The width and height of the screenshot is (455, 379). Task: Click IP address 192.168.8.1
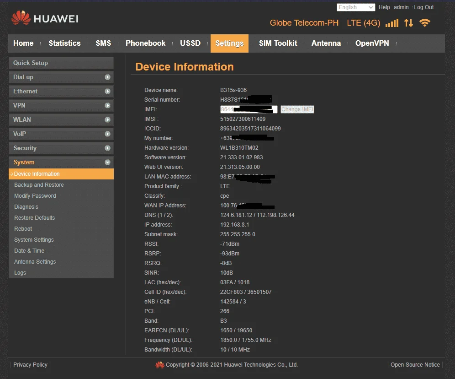234,225
